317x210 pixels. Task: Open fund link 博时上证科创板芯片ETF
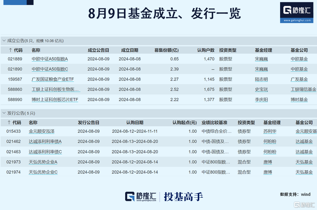55,99
